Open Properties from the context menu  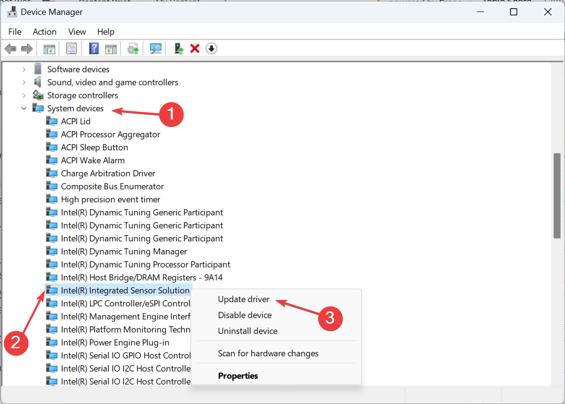point(238,376)
